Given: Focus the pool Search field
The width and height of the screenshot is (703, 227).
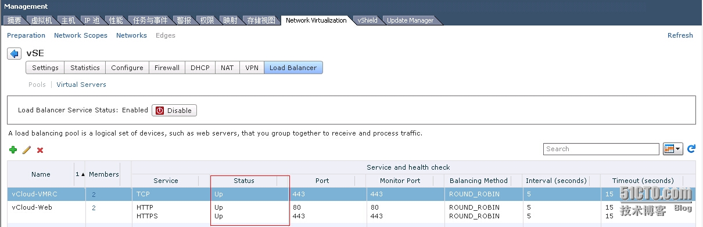Looking at the screenshot, I should (x=601, y=149).
